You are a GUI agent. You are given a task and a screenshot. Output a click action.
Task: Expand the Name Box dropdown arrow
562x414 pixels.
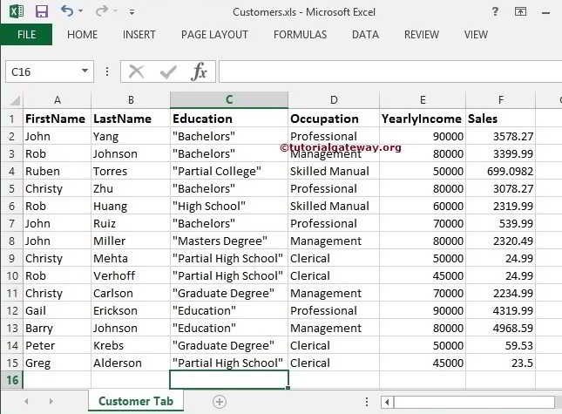coord(85,71)
